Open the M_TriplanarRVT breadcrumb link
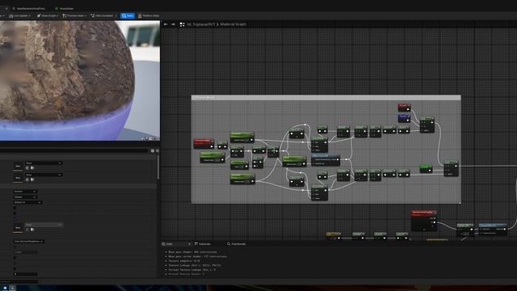Screen dimensions: 517x291 coord(201,24)
